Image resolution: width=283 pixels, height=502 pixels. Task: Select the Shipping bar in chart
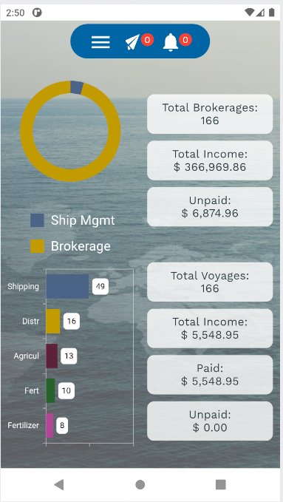point(67,286)
